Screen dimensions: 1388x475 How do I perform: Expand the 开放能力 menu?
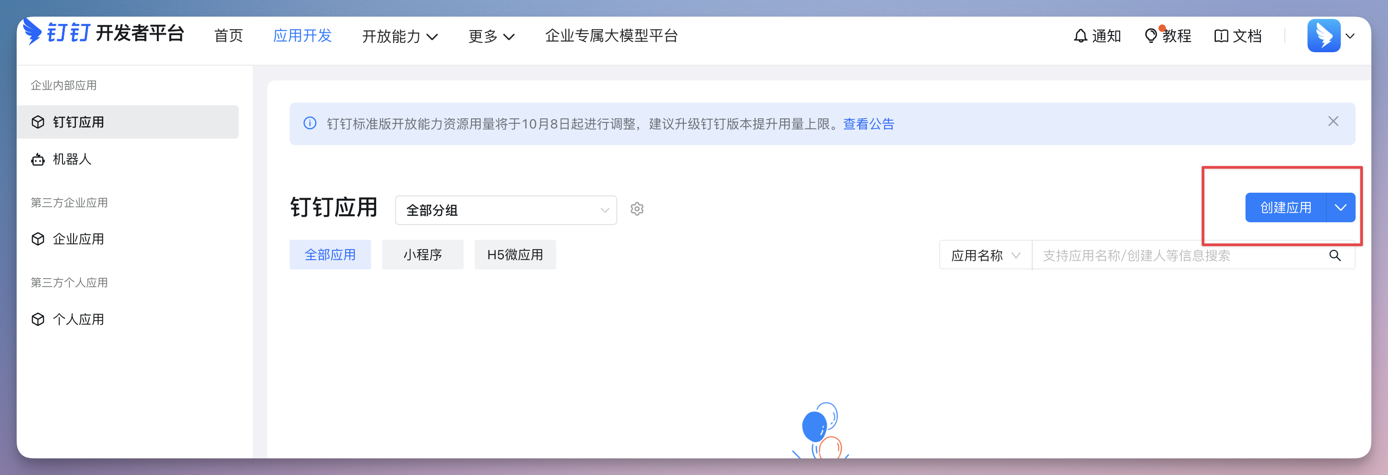400,36
